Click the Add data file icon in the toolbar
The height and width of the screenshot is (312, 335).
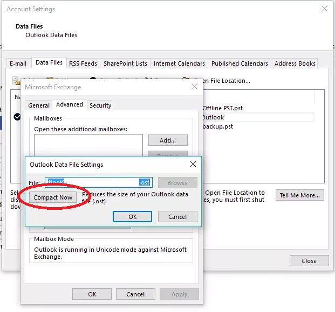16,81
